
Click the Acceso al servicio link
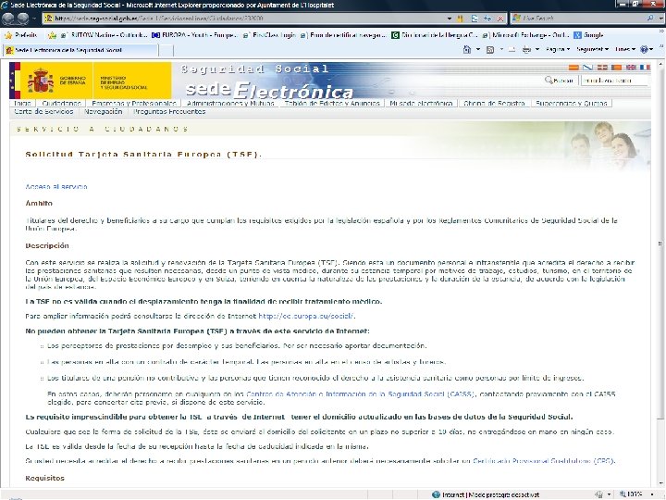(56, 187)
